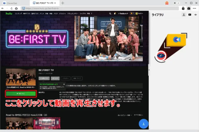The height and width of the screenshot is (132, 199).
Task: Click the video-lock icon beside padlock
Action: pos(189,8)
